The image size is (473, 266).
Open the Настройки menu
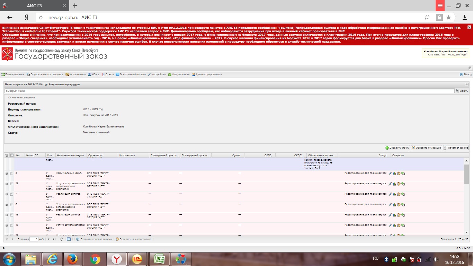click(157, 74)
